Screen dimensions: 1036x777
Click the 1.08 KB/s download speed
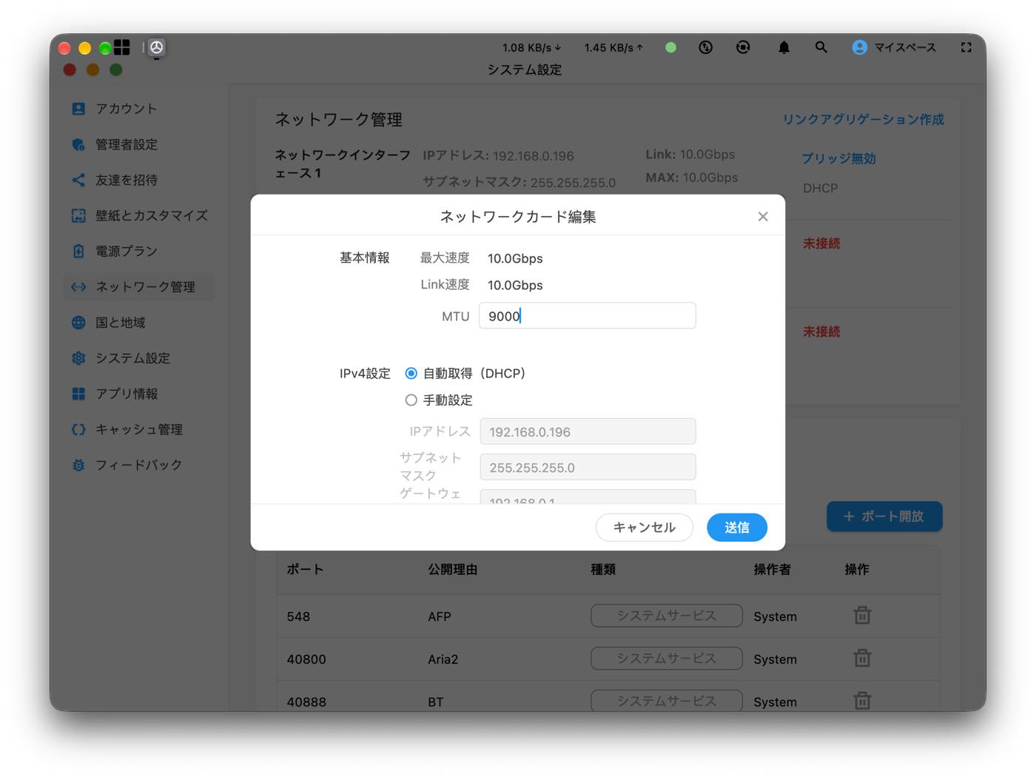tap(531, 47)
